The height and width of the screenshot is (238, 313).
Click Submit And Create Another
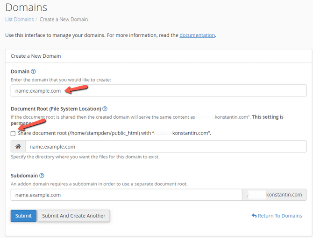(x=74, y=216)
